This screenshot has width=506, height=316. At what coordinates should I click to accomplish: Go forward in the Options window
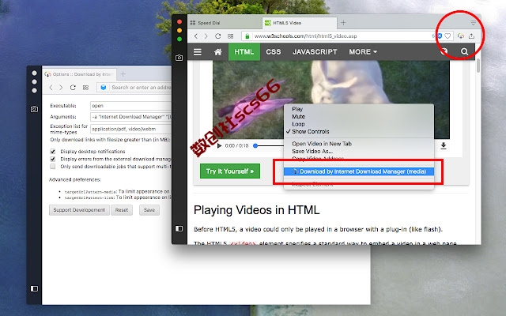pos(61,88)
